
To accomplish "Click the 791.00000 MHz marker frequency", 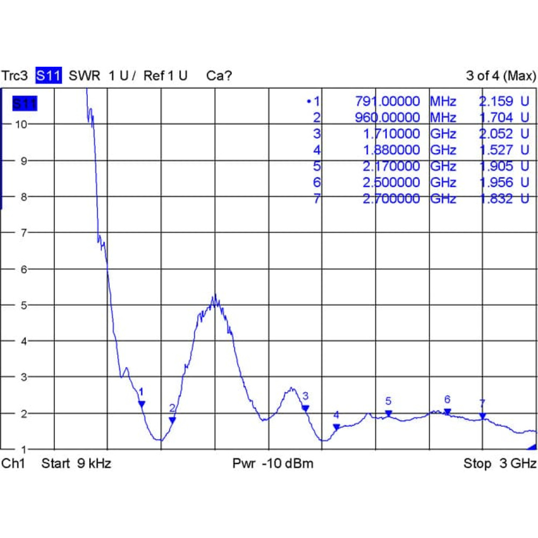I will pos(406,101).
